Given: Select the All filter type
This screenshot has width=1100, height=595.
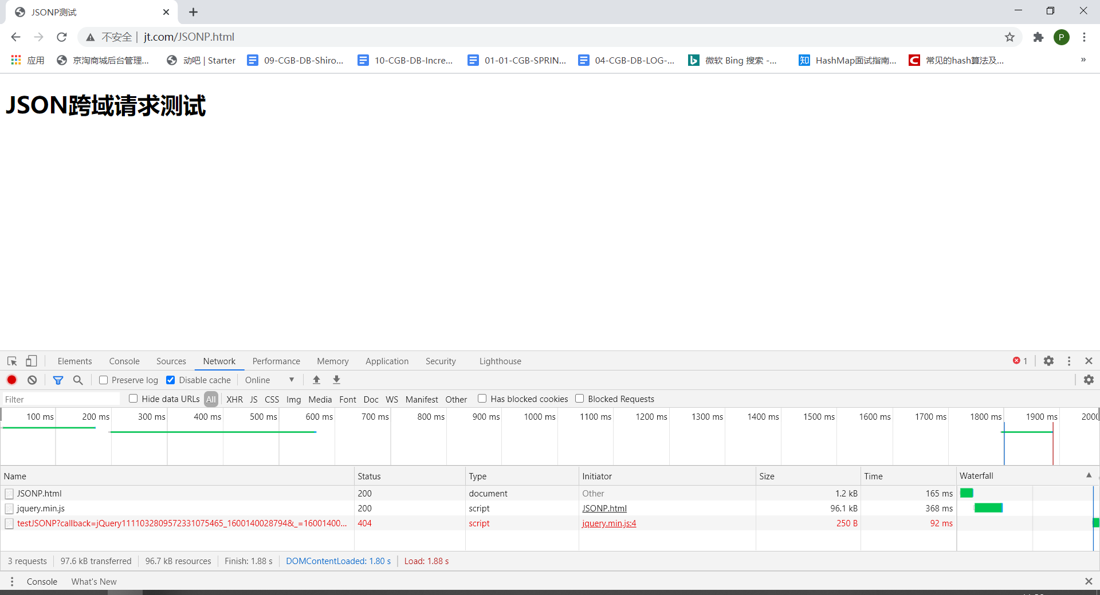Looking at the screenshot, I should tap(211, 399).
